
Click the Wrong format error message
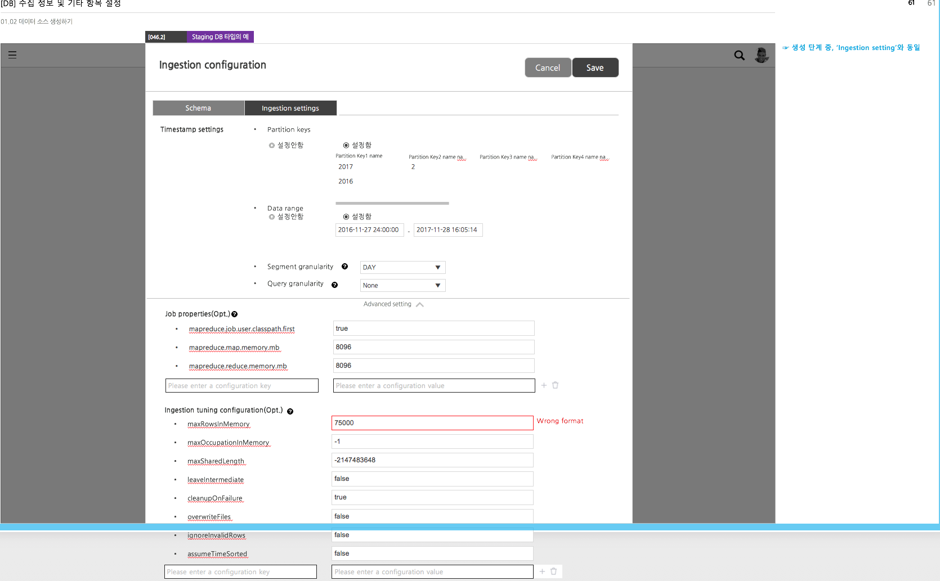point(560,421)
